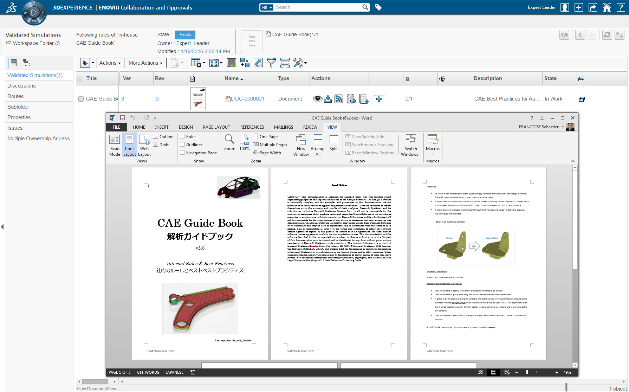Click zoom out minus on Word status bar
The width and height of the screenshot is (629, 392).
tap(517, 372)
